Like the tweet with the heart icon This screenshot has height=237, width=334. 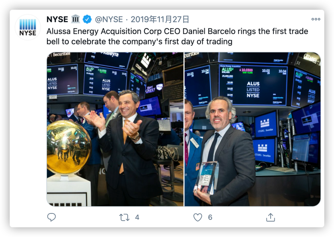coord(198,217)
